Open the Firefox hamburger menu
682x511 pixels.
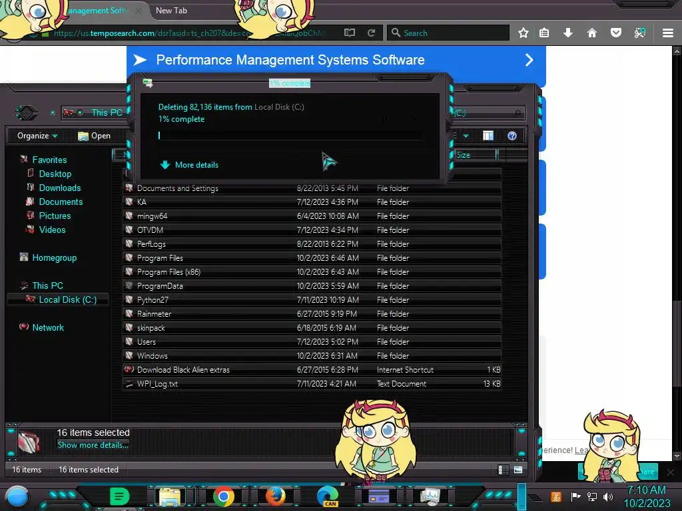coord(668,33)
